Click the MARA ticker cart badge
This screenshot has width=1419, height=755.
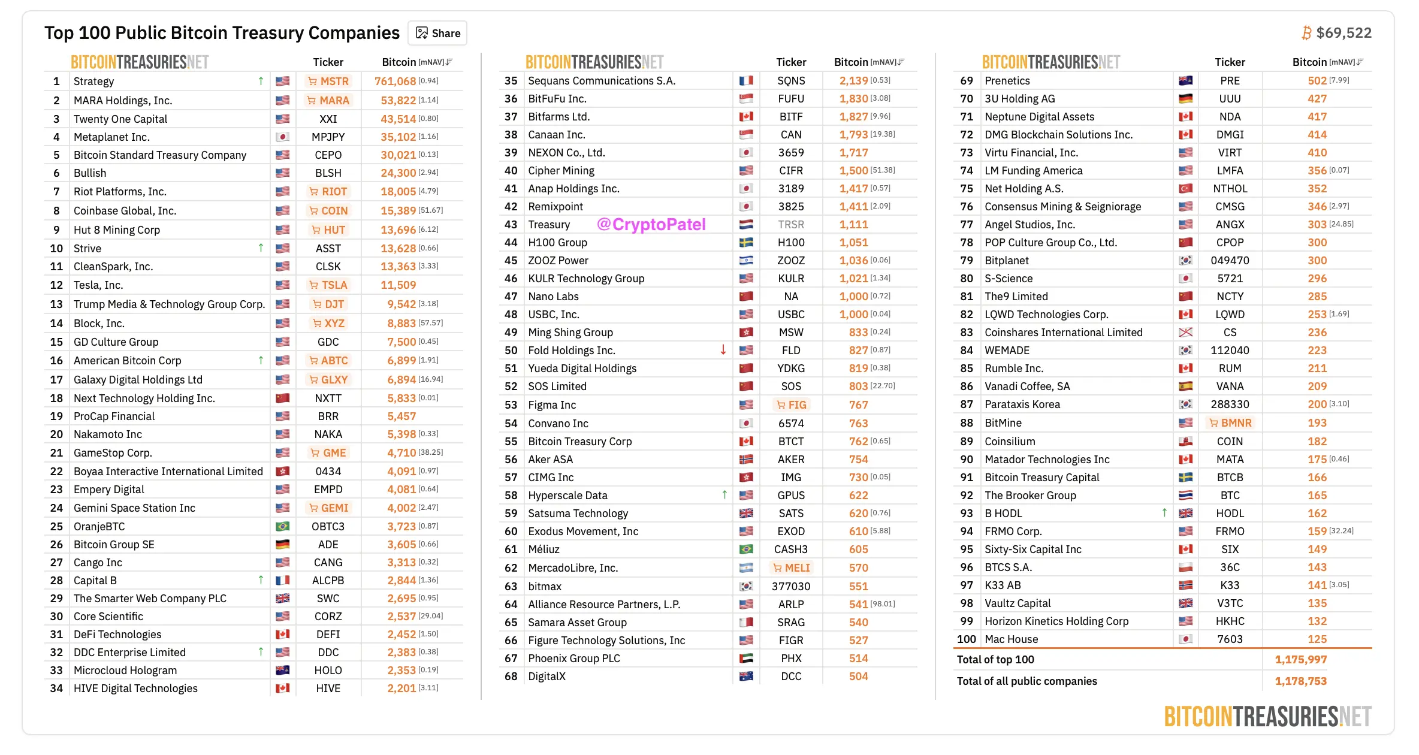tap(328, 101)
